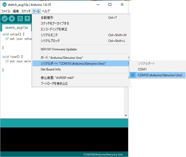Click Get Board Info menu item

(x=81, y=69)
